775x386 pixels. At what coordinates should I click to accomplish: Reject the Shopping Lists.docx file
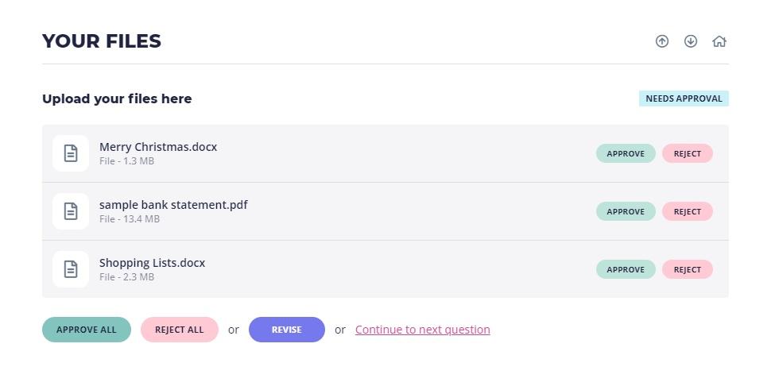[x=688, y=269]
